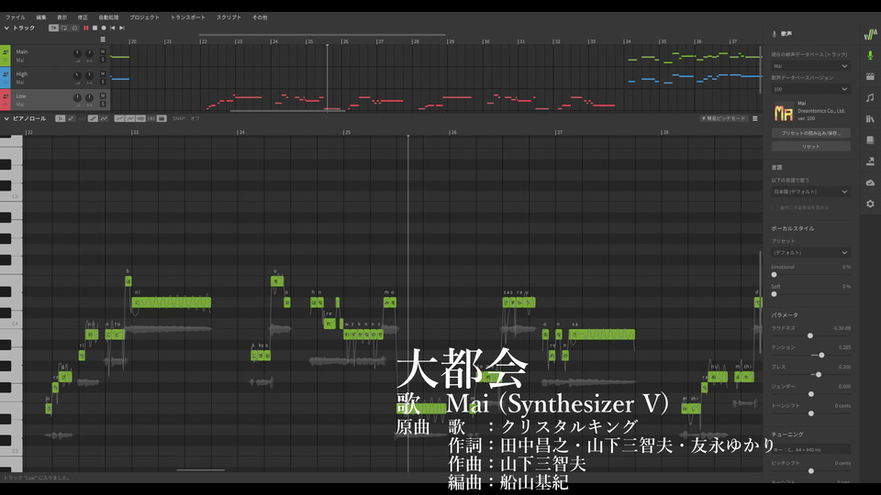Select the pointer tool in piano roll
This screenshot has width=881, height=495.
(x=61, y=118)
